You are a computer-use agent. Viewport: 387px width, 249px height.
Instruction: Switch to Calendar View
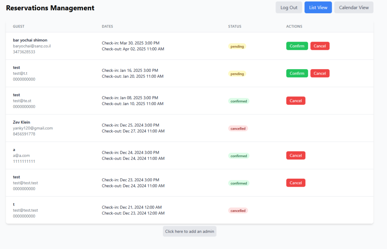(x=353, y=8)
